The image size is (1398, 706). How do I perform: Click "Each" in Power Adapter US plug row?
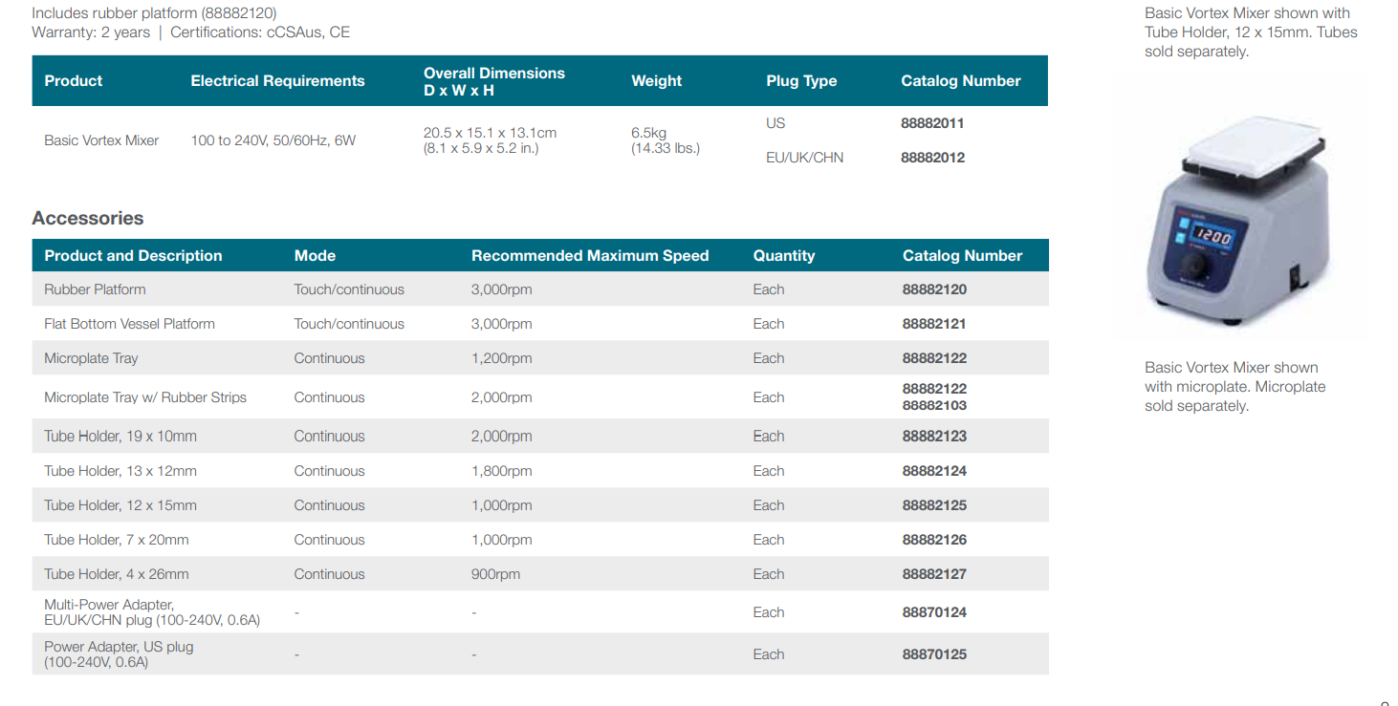coord(768,654)
